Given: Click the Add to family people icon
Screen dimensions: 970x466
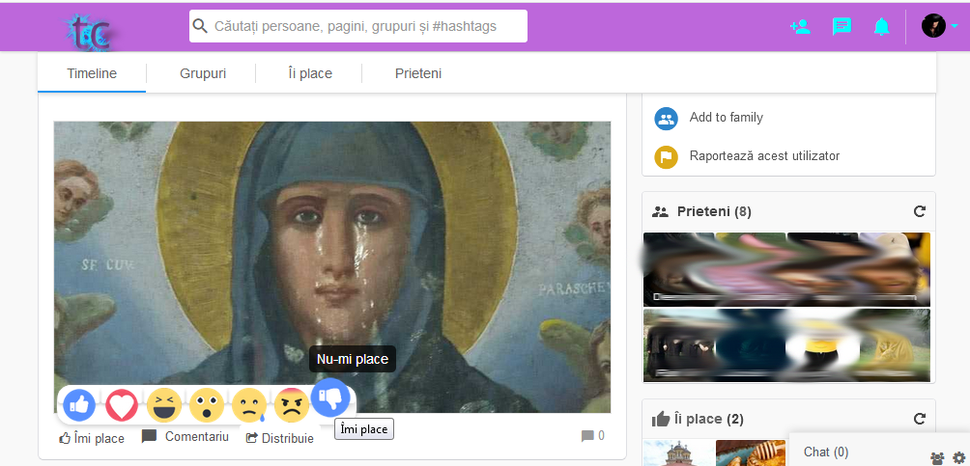Looking at the screenshot, I should (x=667, y=119).
